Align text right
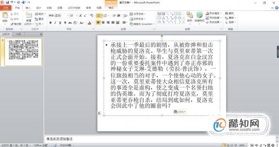 point(108,23)
